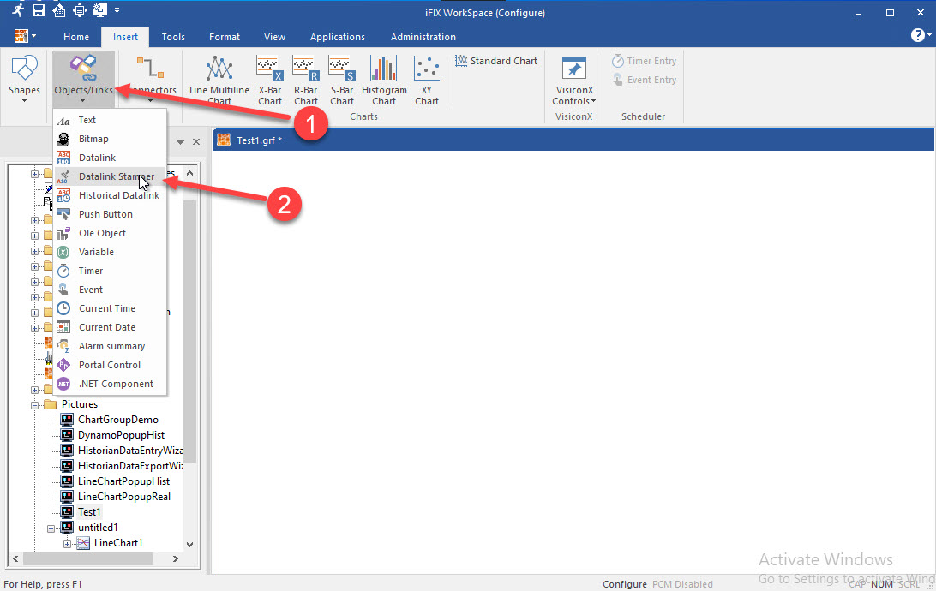Click the system tree scroll up arrow

(189, 173)
